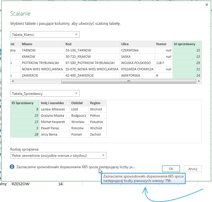
Task: Select the Id sprzedawcy column header
Action: [187, 44]
